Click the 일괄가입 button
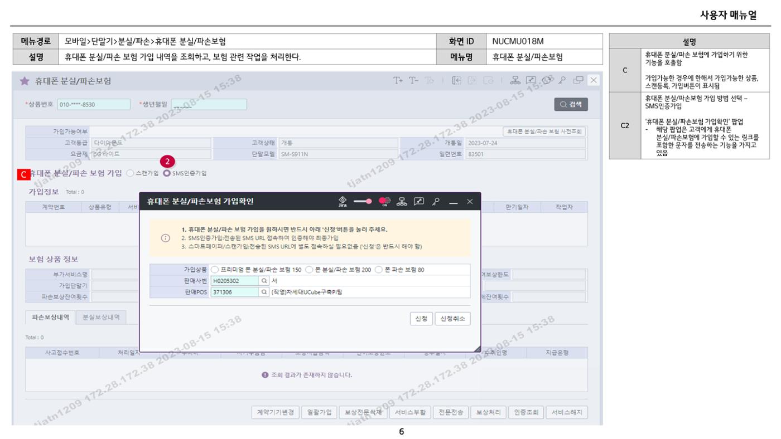 coord(319,413)
